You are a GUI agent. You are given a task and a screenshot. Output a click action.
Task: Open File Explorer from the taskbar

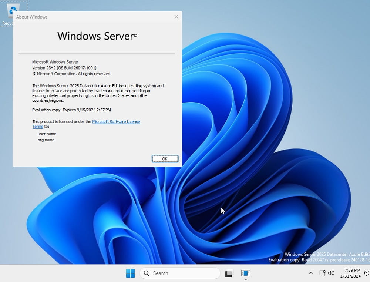tap(228, 273)
